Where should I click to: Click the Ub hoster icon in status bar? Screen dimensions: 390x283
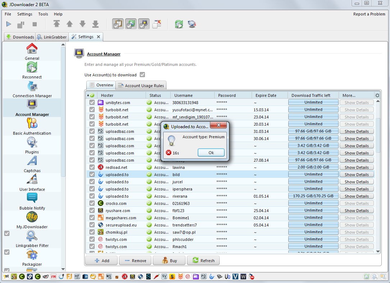pyautogui.click(x=227, y=277)
